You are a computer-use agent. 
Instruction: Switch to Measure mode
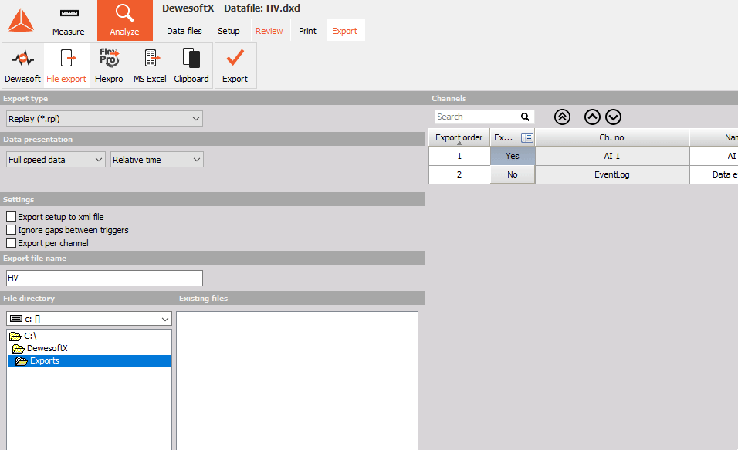pyautogui.click(x=69, y=21)
